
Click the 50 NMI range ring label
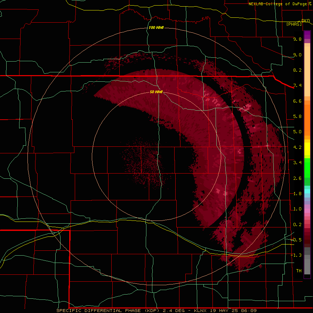[156, 92]
